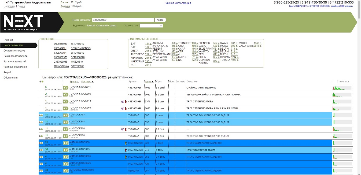
Task: Open statistics chart for TOYOTA-STOCK911 row
Action: (342, 88)
